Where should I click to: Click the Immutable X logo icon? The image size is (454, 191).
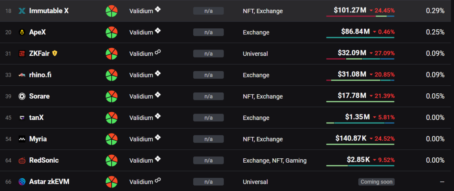[x=22, y=11]
